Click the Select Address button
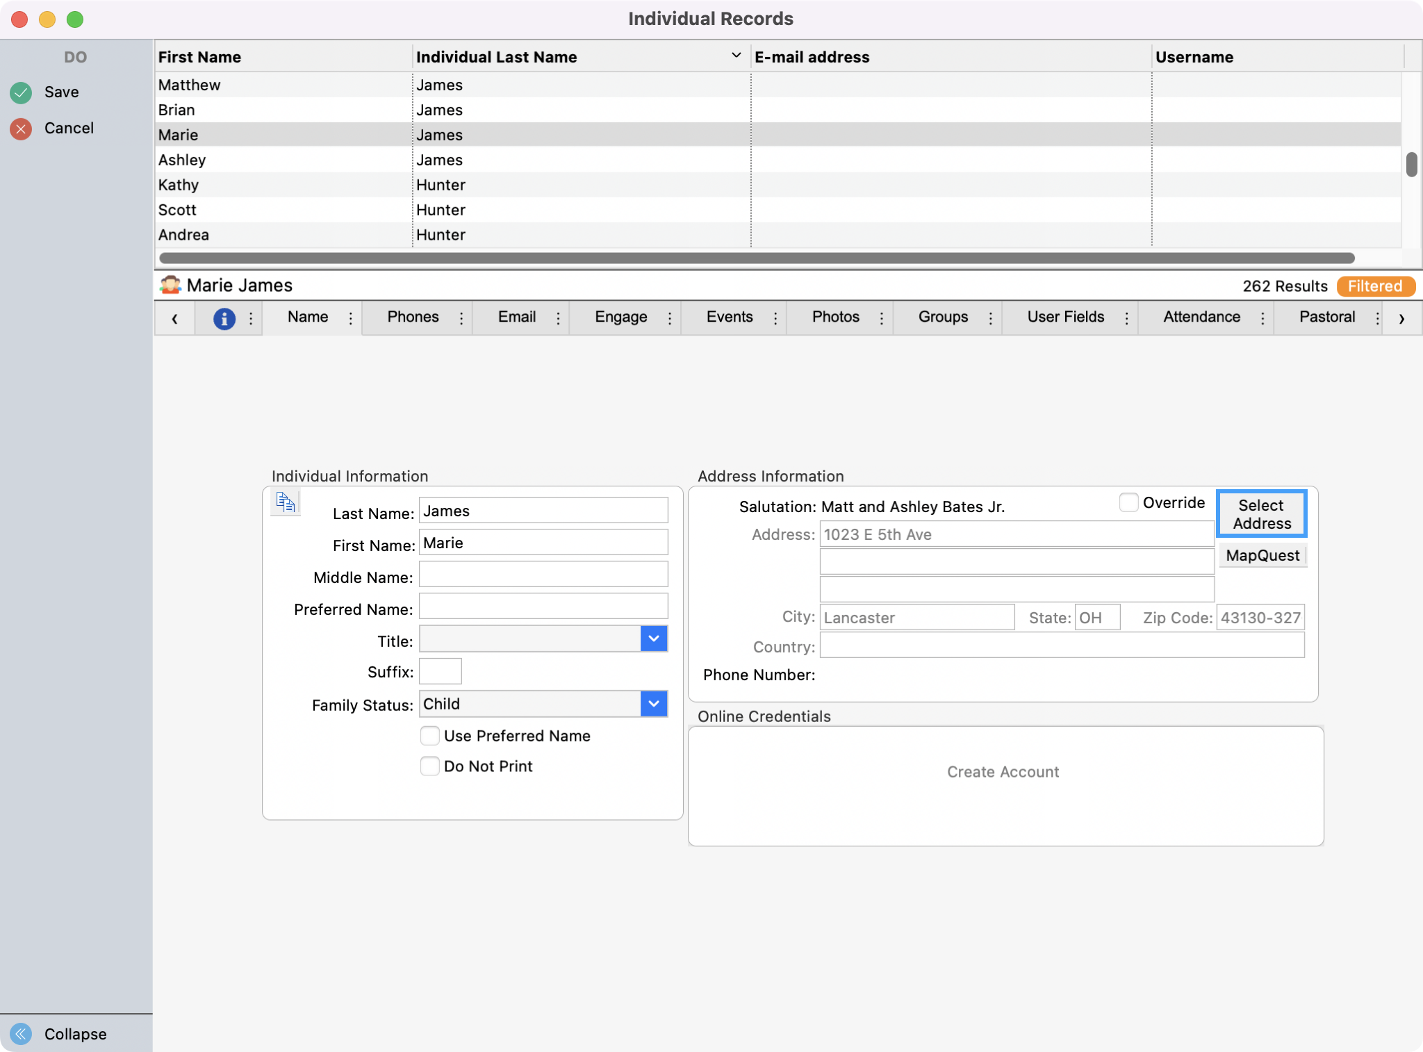This screenshot has height=1052, width=1423. click(x=1260, y=514)
